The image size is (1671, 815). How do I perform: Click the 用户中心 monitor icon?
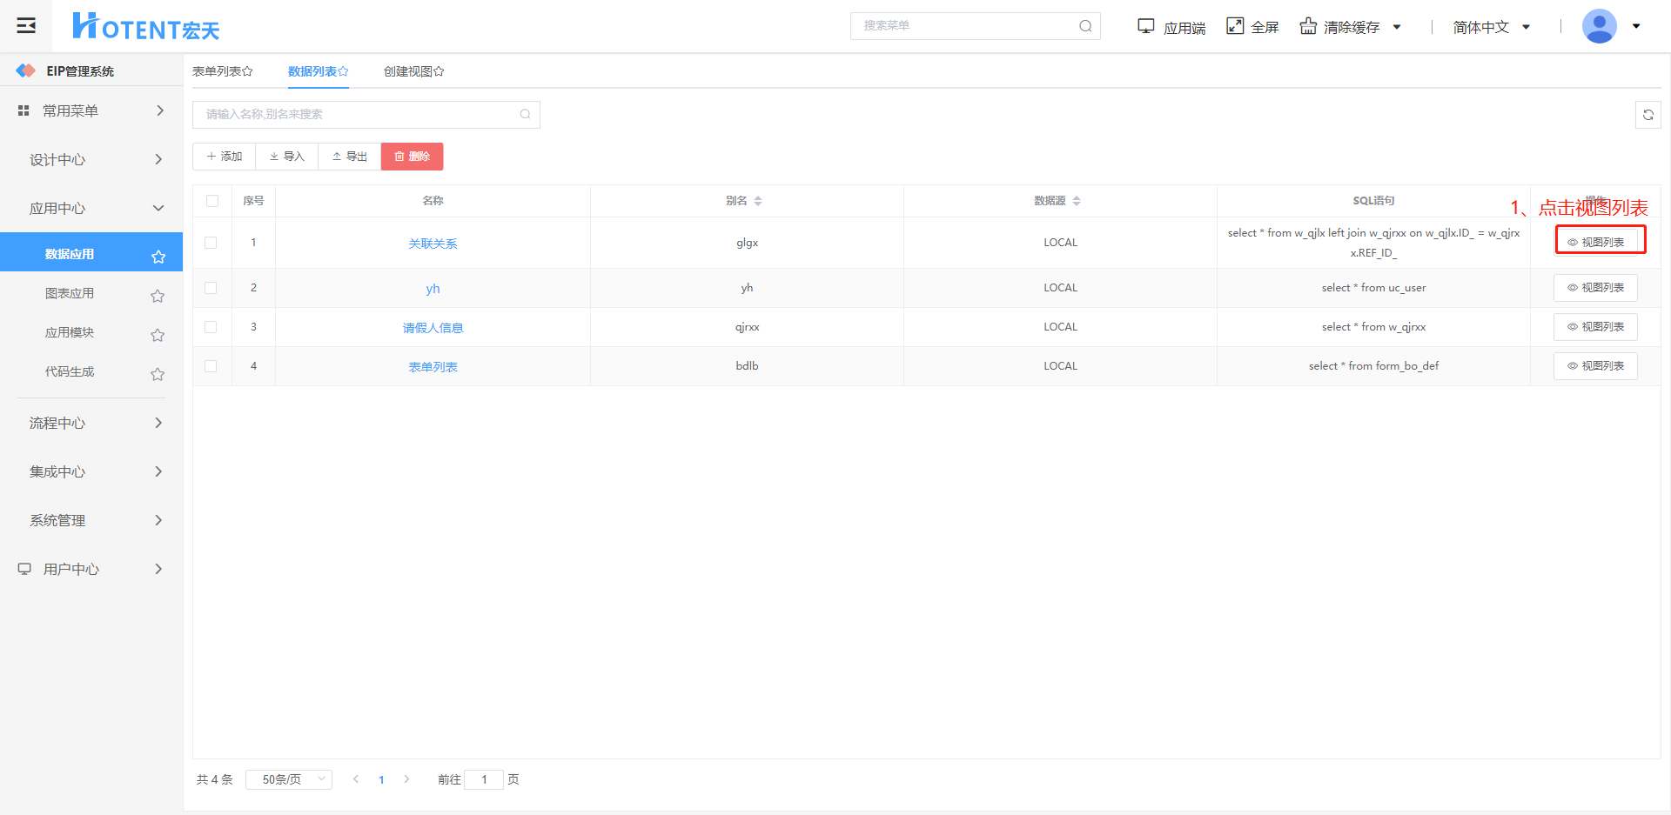[x=24, y=569]
